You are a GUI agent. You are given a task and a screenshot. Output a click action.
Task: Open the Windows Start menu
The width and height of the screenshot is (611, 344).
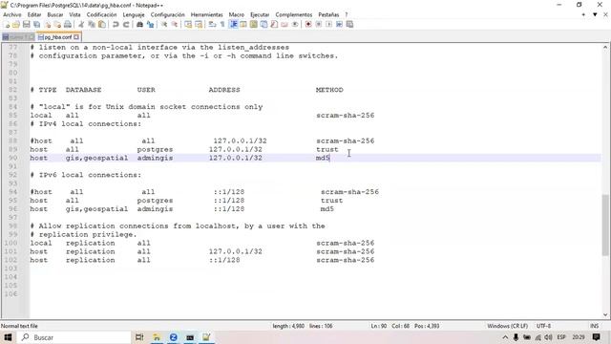(8, 337)
